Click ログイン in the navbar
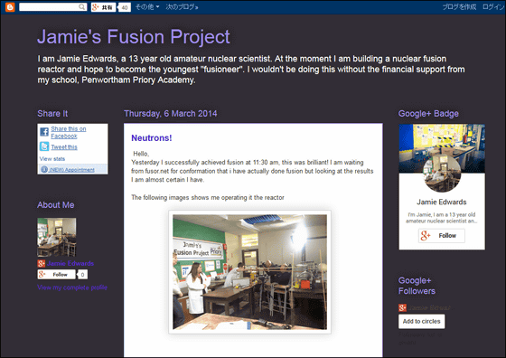 [492, 6]
